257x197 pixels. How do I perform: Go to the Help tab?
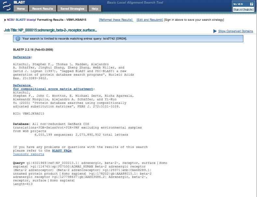tap(95, 9)
